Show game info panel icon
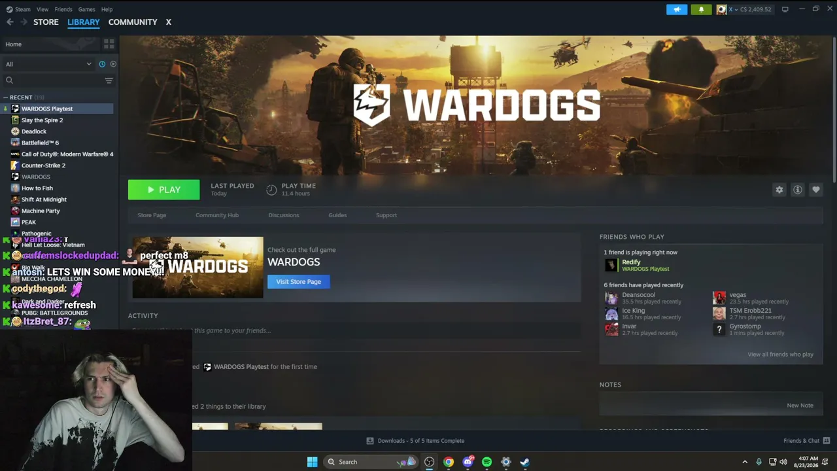Viewport: 837px width, 471px height. 797,190
